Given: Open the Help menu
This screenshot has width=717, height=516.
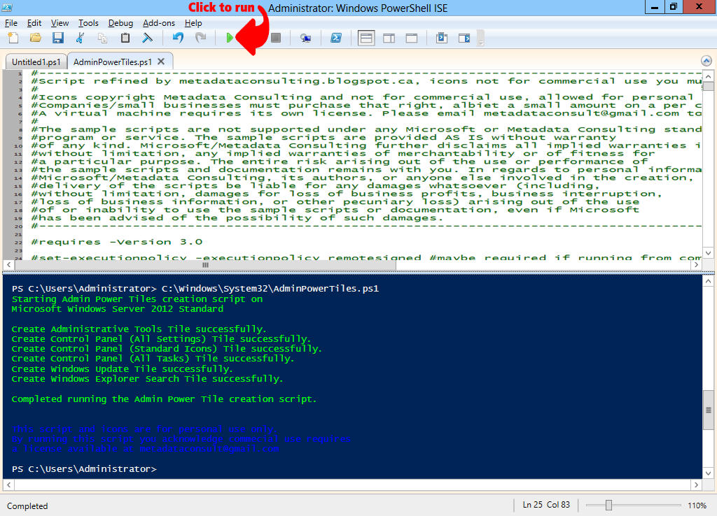Looking at the screenshot, I should (193, 23).
